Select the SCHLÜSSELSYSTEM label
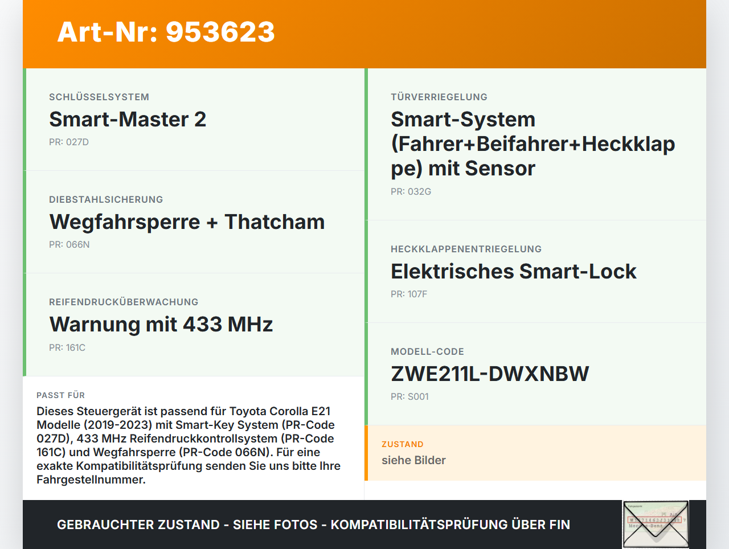 click(x=99, y=97)
